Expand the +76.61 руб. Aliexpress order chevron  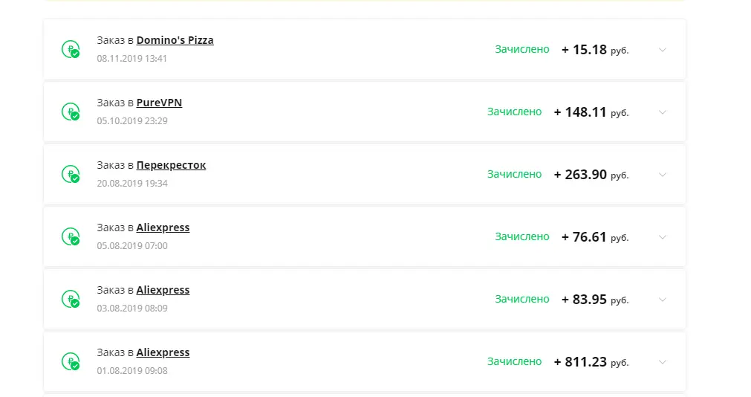pyautogui.click(x=663, y=237)
